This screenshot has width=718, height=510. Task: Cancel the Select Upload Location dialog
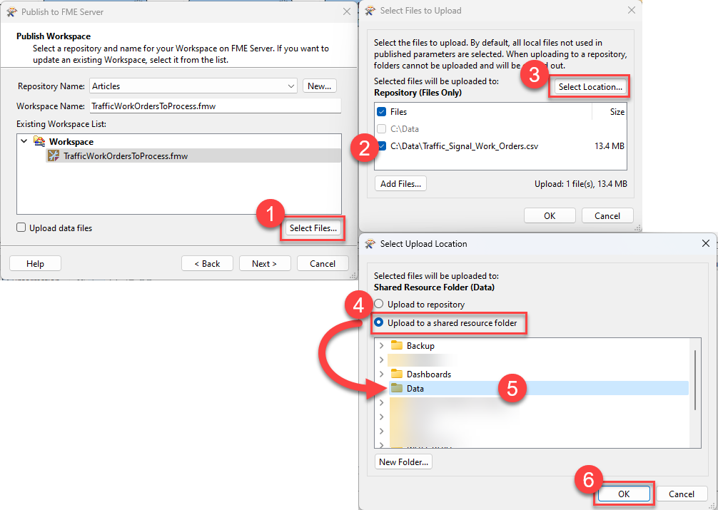[x=682, y=494]
